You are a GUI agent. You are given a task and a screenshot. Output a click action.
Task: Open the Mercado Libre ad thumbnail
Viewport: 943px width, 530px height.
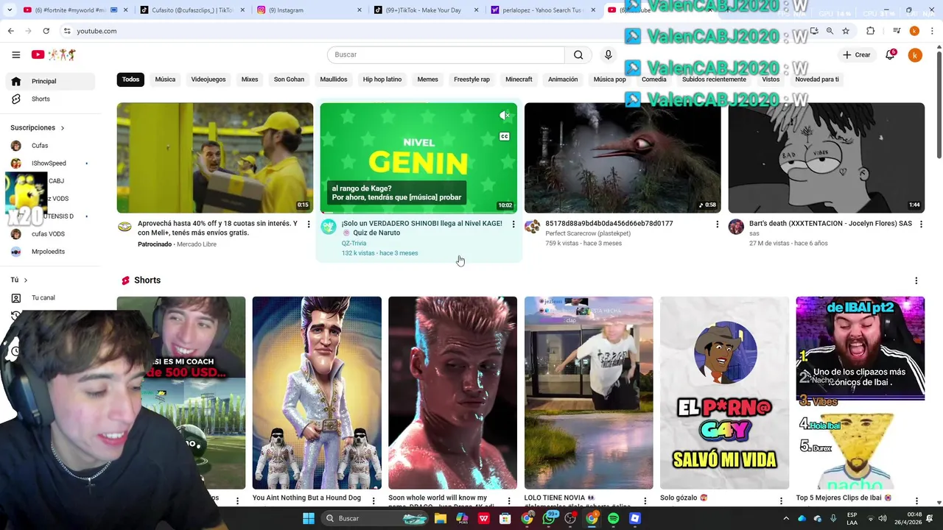(x=215, y=158)
